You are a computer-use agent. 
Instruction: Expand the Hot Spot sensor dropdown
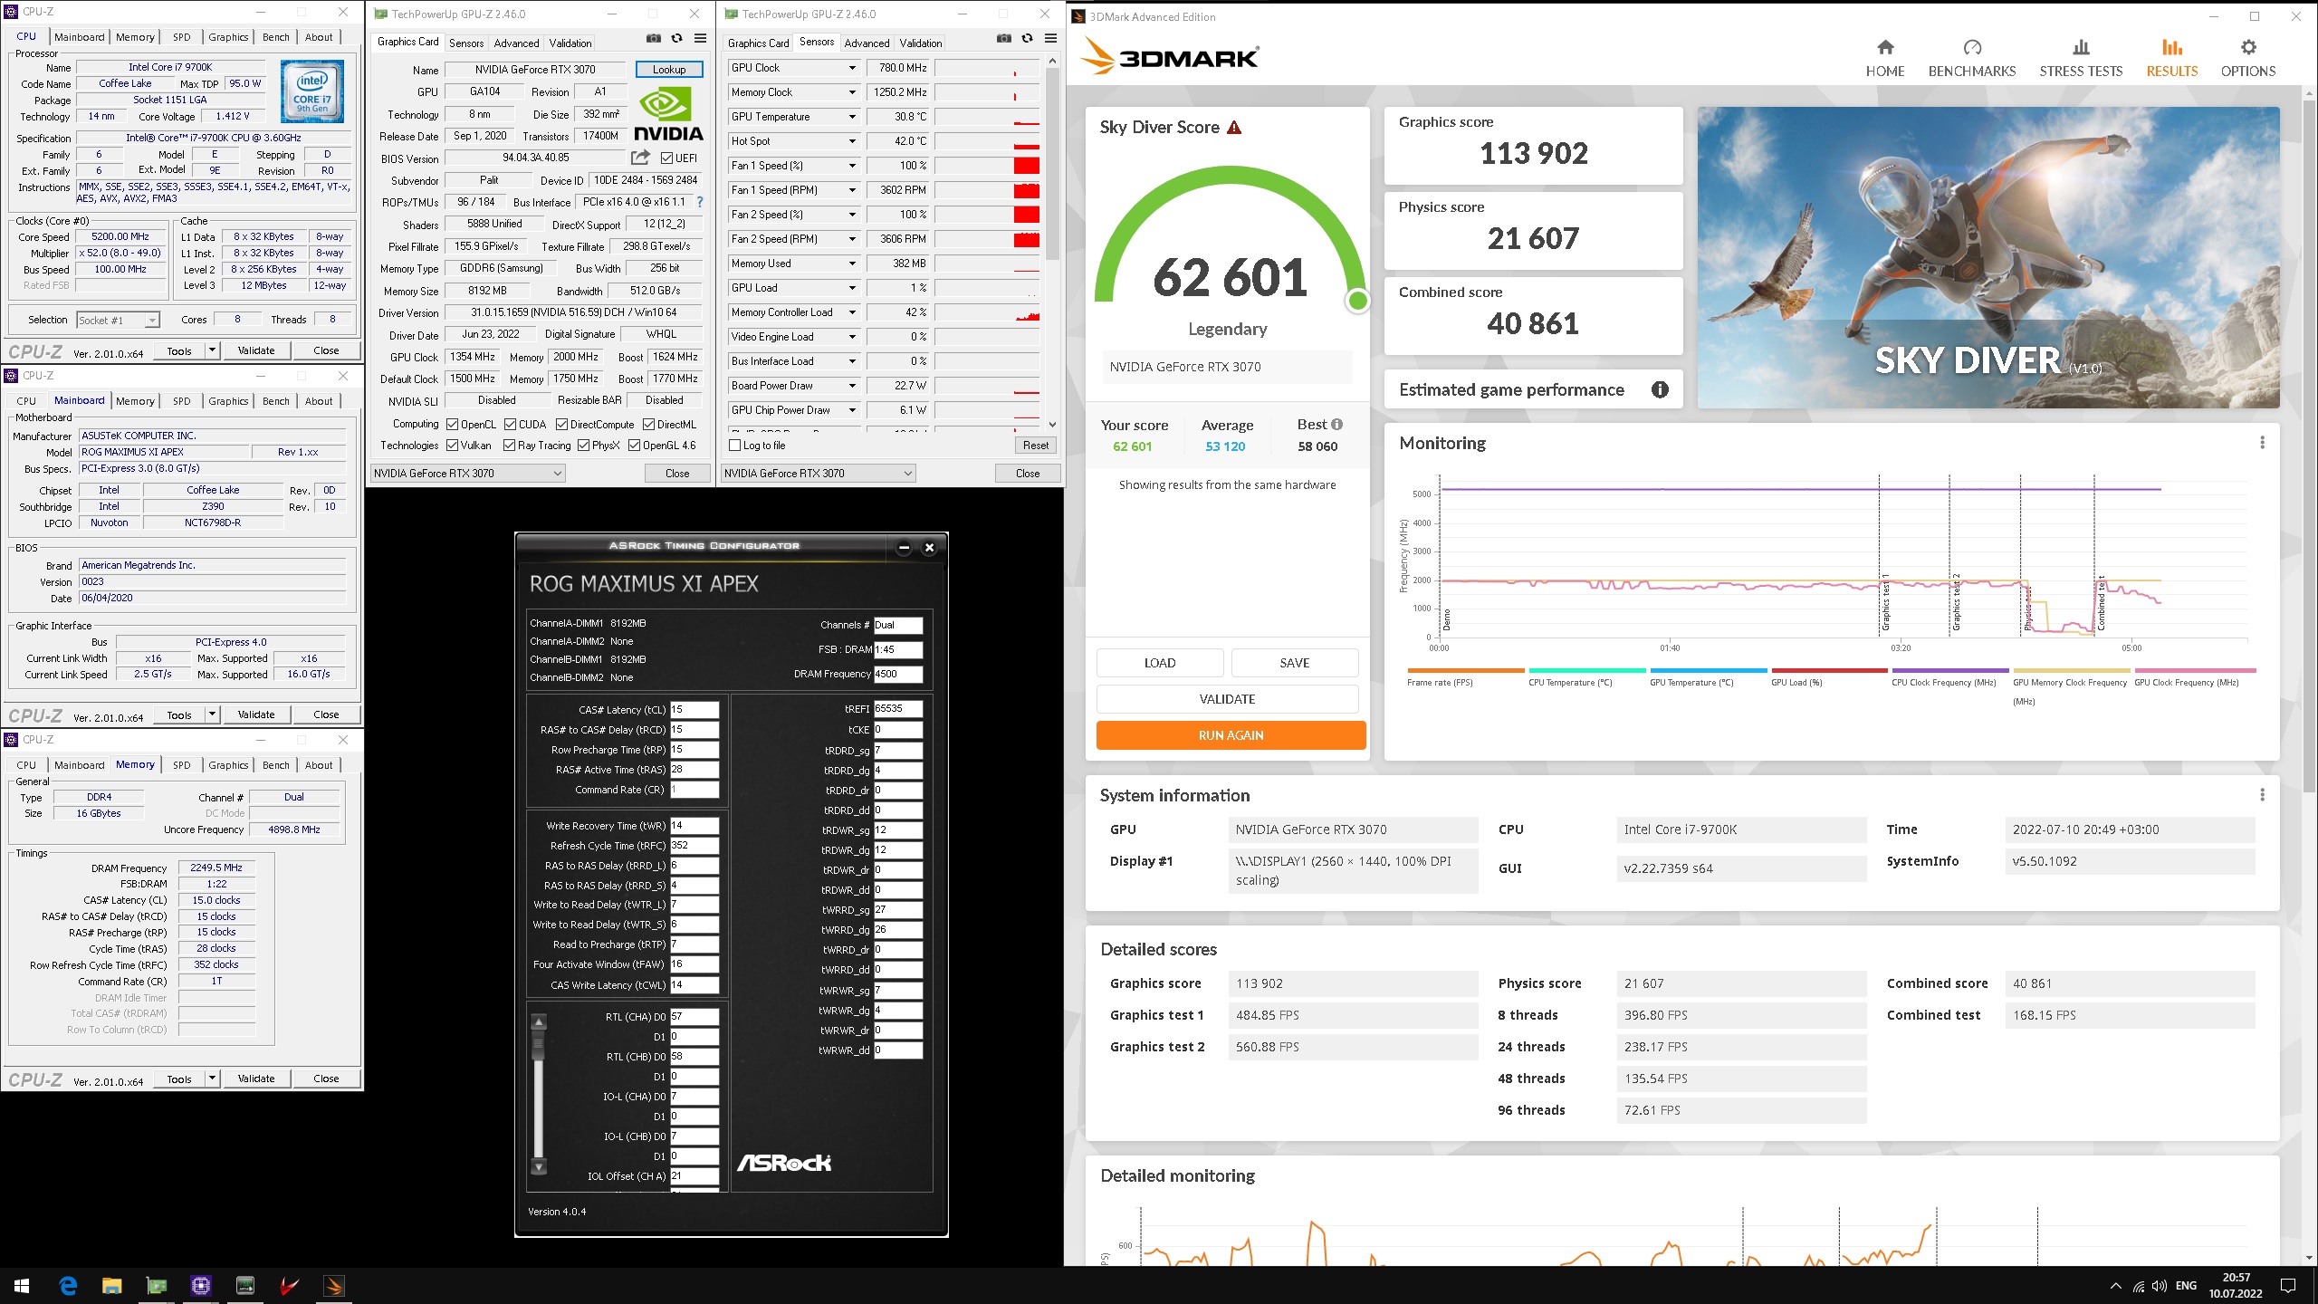click(852, 141)
